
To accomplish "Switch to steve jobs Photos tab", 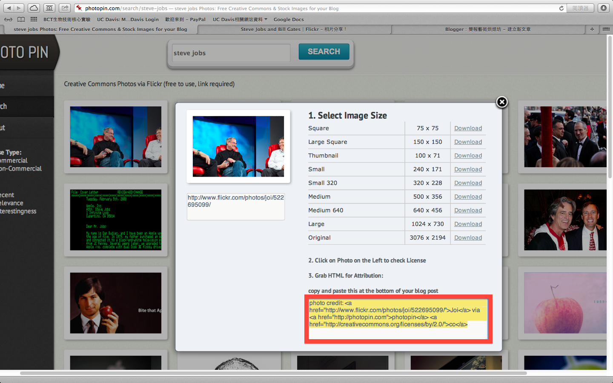I will [x=100, y=29].
